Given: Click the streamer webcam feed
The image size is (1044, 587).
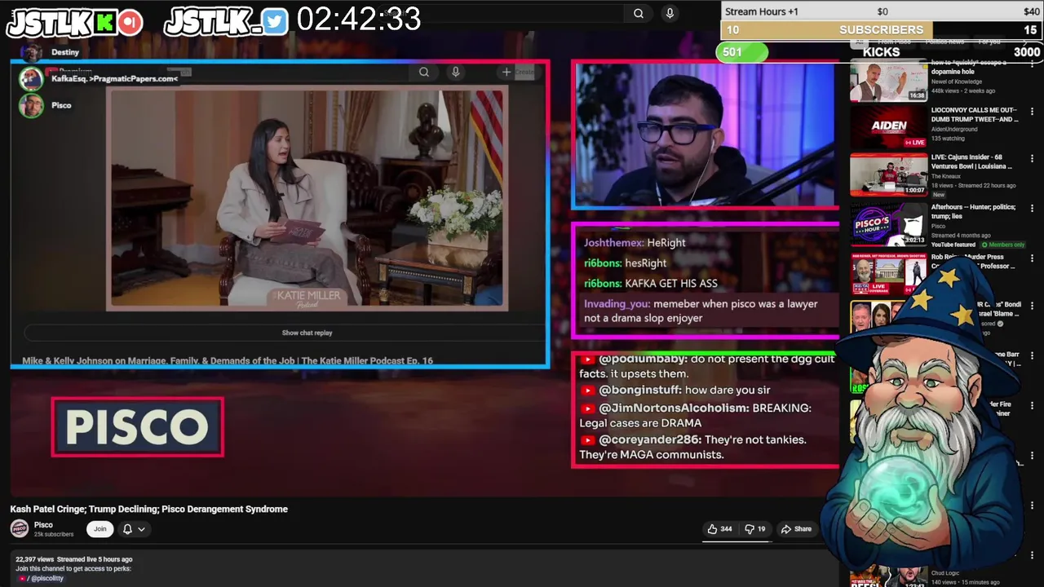Looking at the screenshot, I should pos(705,135).
